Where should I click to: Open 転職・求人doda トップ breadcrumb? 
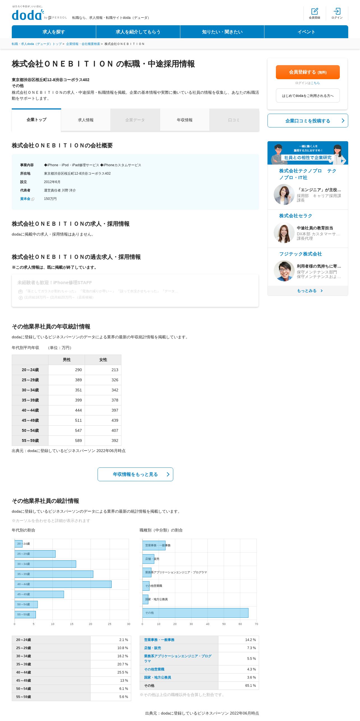(x=37, y=44)
